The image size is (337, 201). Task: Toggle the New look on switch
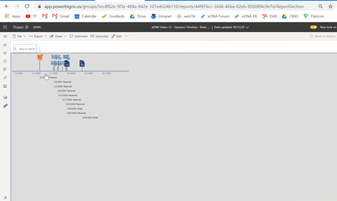point(313,27)
